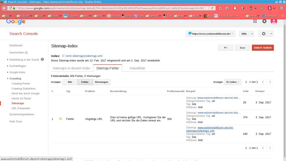Open the site selector for wohnmobilforum.de
The image size is (286, 161).
point(211,34)
